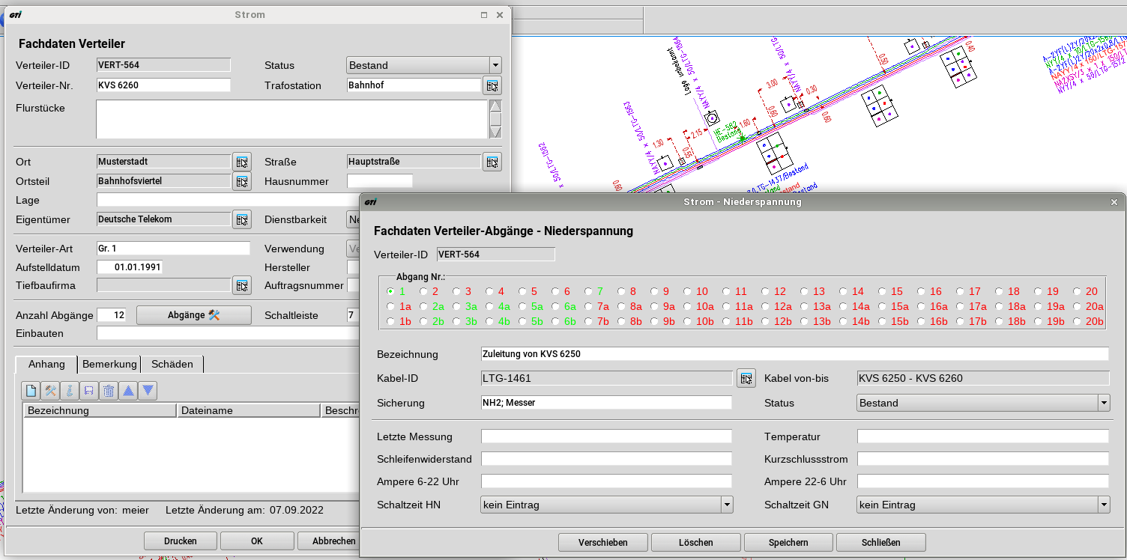1127x560 pixels.
Task: Select Abgang Nr. 7 radio button
Action: [589, 291]
